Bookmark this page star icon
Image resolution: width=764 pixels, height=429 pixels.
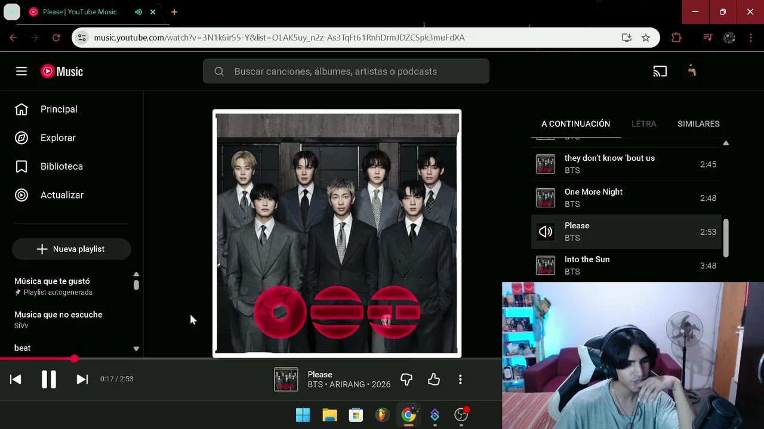tap(646, 38)
